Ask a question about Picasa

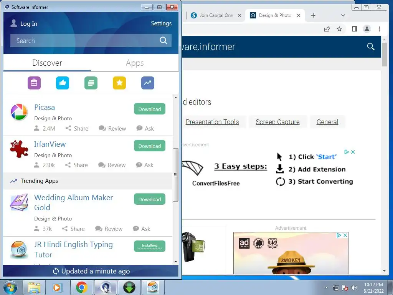pos(145,128)
